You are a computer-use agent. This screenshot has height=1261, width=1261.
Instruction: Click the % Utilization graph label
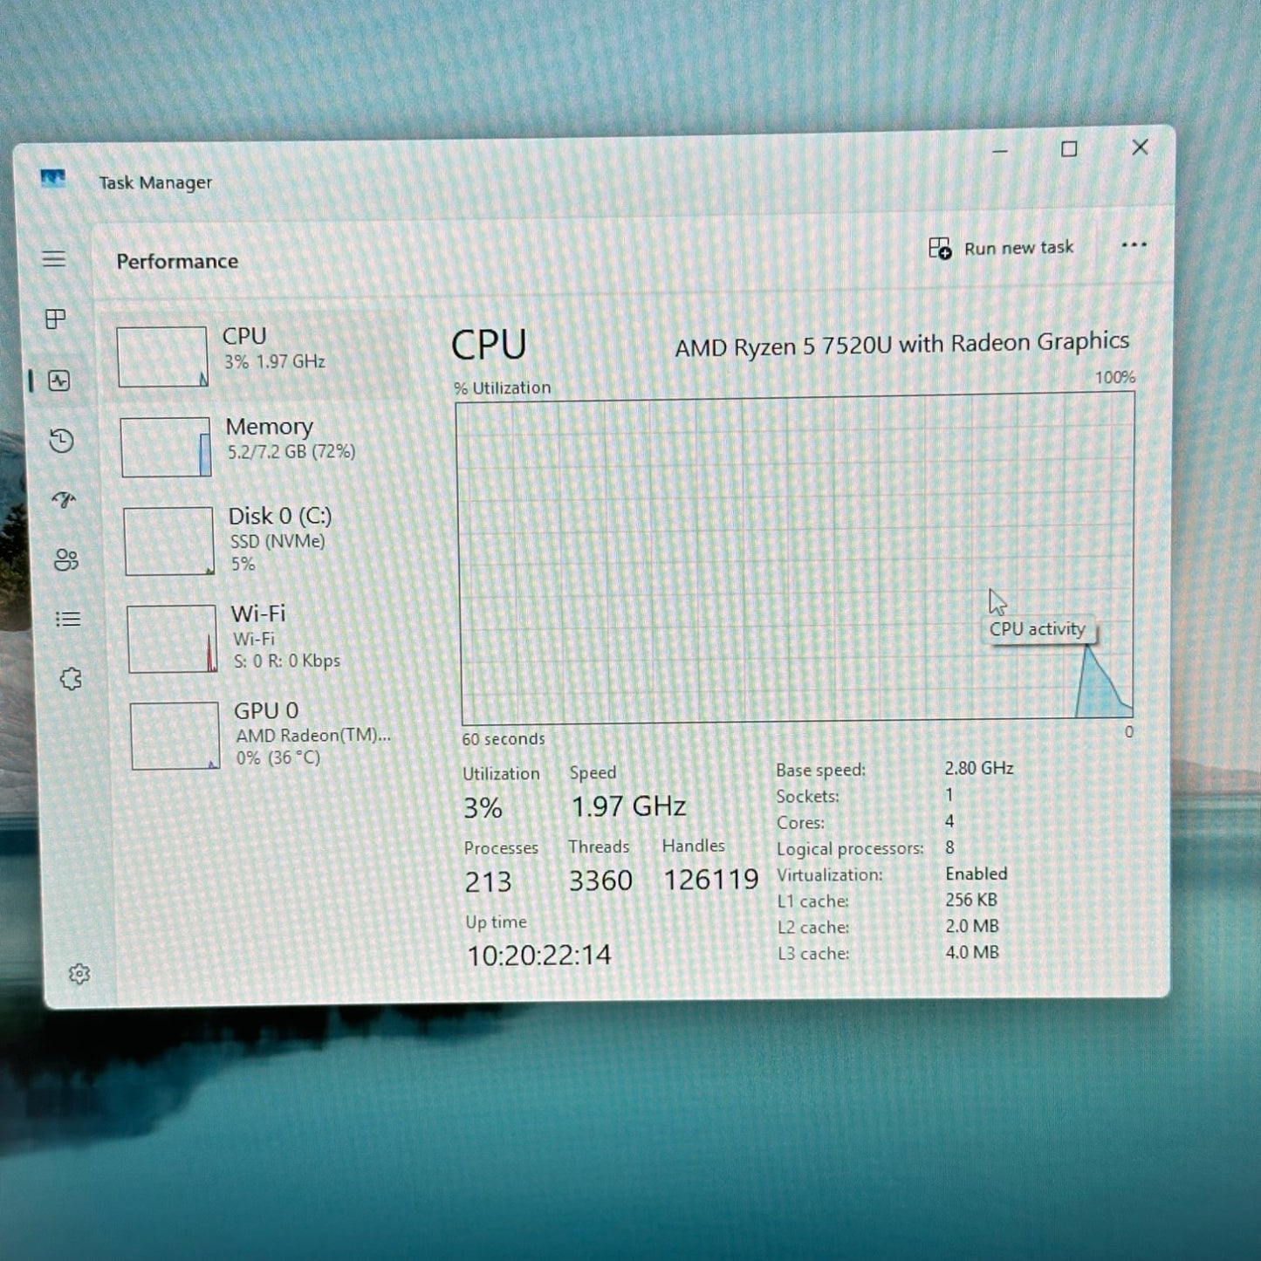(x=503, y=387)
